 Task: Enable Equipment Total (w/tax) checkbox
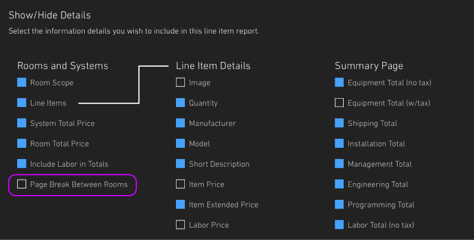(339, 102)
